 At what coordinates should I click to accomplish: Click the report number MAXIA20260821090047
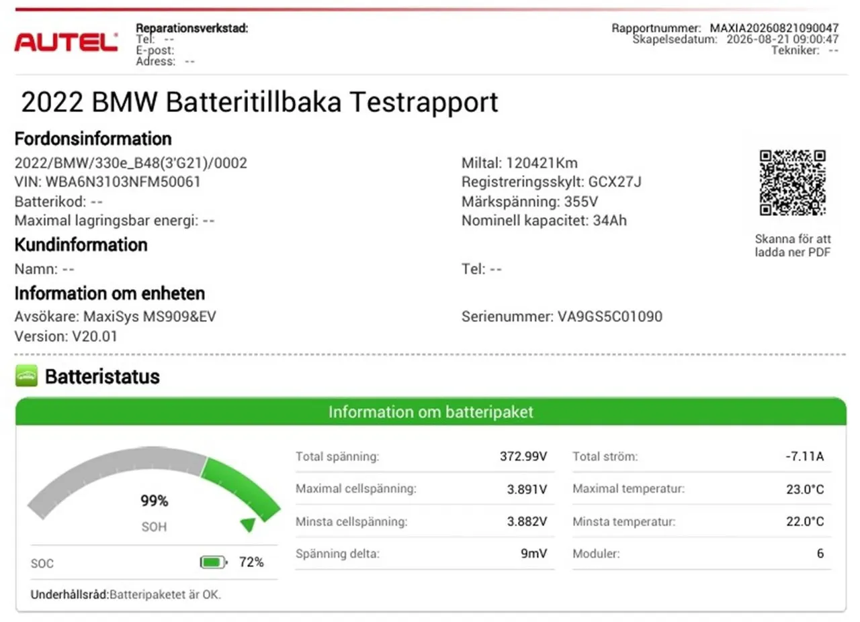point(774,28)
